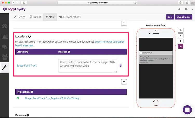This screenshot has height=118, width=195.
Task: Click the phone preview home button
Action: (156, 103)
